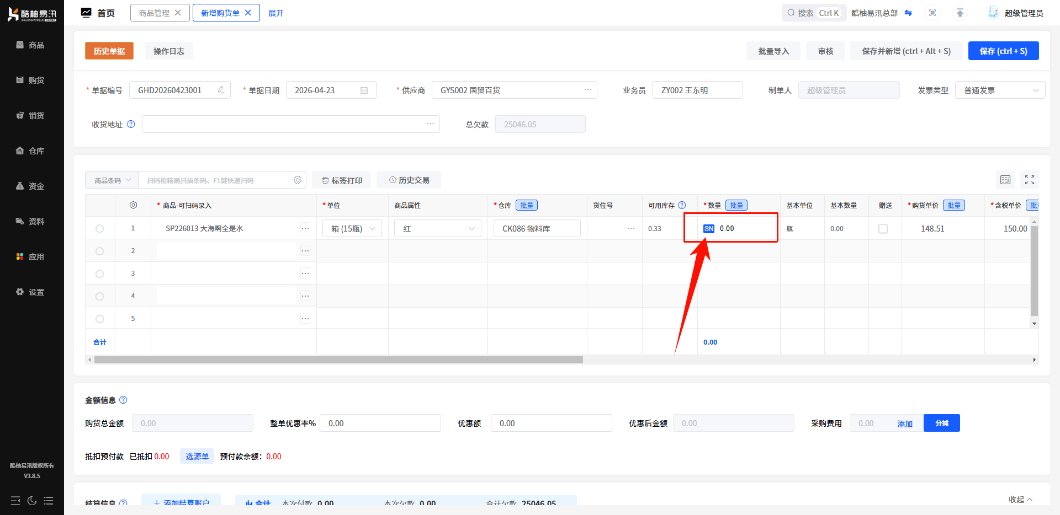Click help icon next to 收货地址
This screenshot has height=515, width=1060.
131,124
